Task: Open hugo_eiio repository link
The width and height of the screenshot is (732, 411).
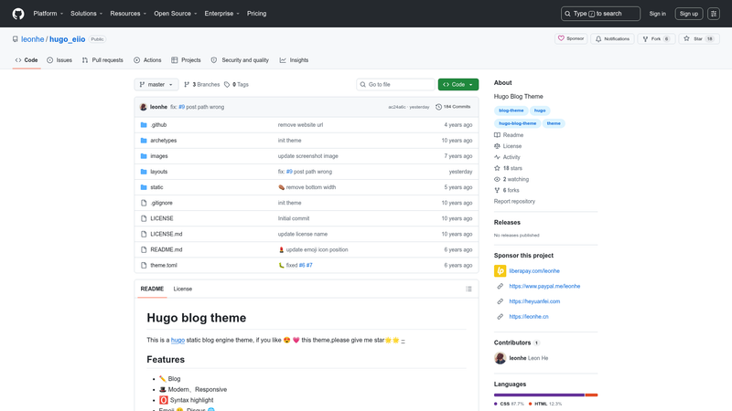Action: pos(67,39)
